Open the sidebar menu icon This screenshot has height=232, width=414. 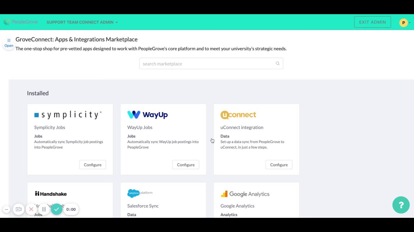[9, 40]
